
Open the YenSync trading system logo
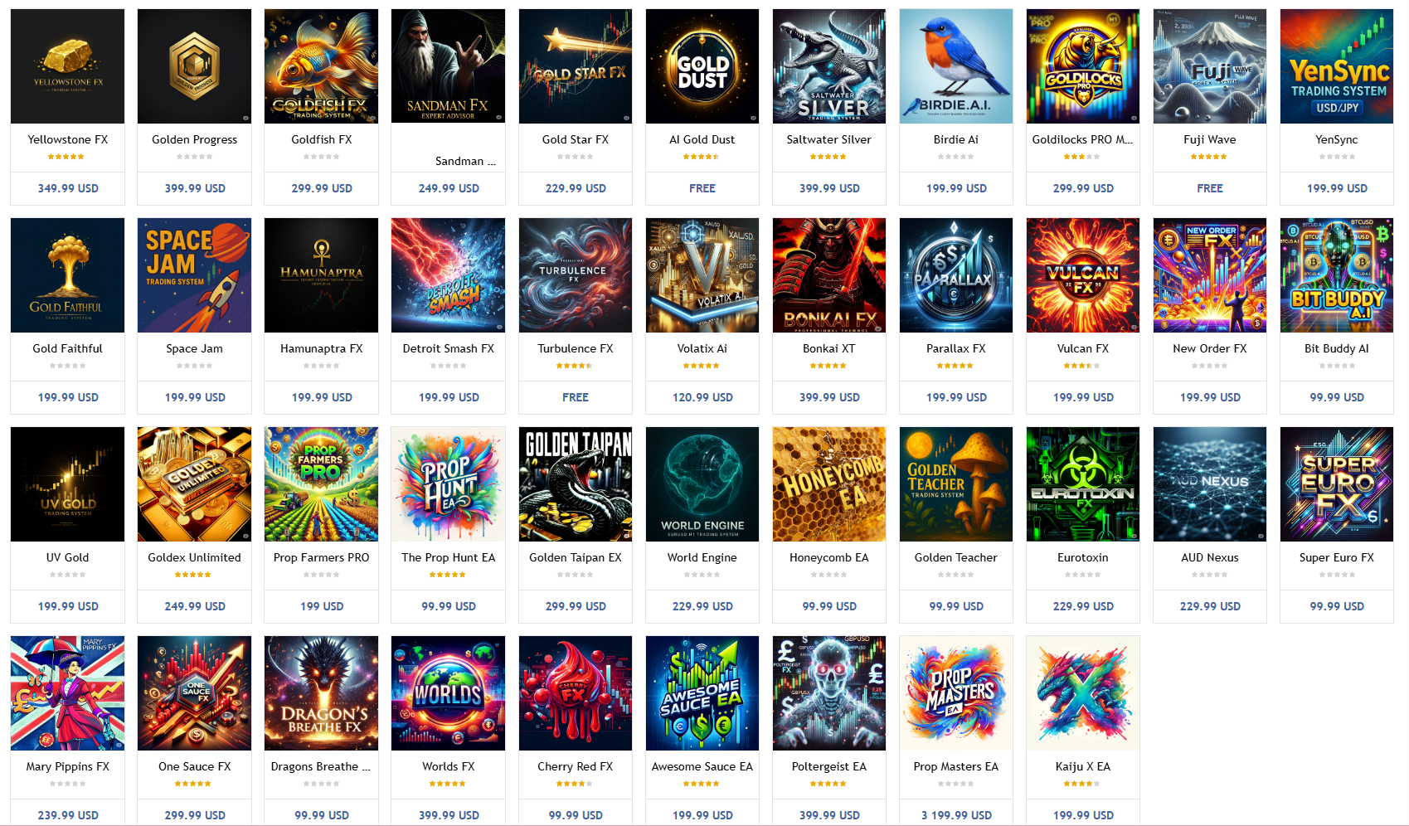[x=1337, y=66]
